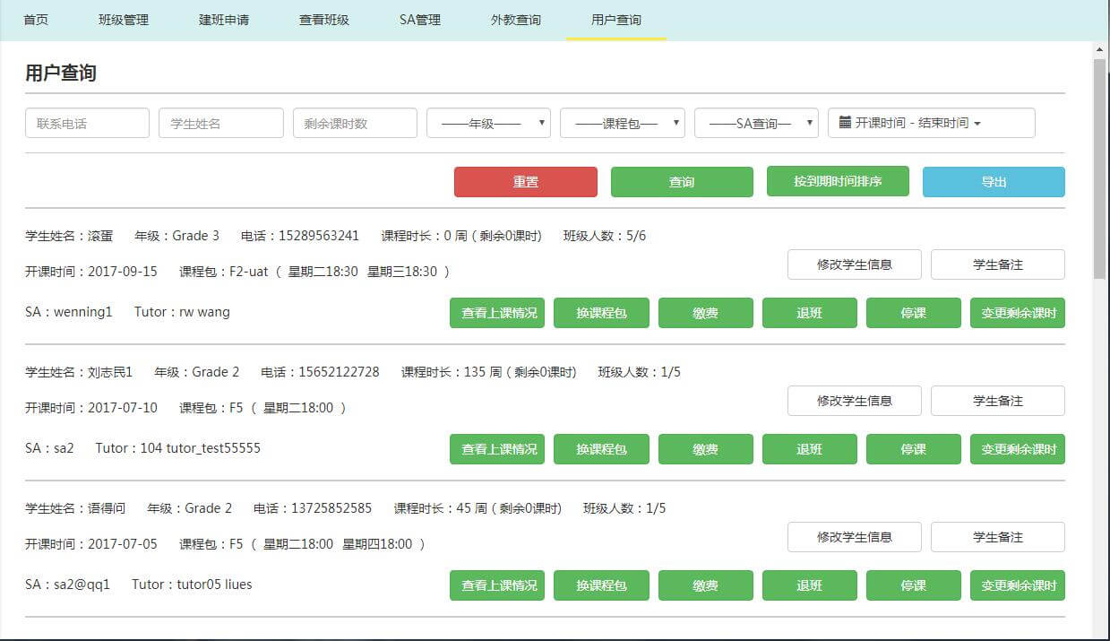Expand the 课程包 course package dropdown
This screenshot has width=1110, height=641.
622,124
